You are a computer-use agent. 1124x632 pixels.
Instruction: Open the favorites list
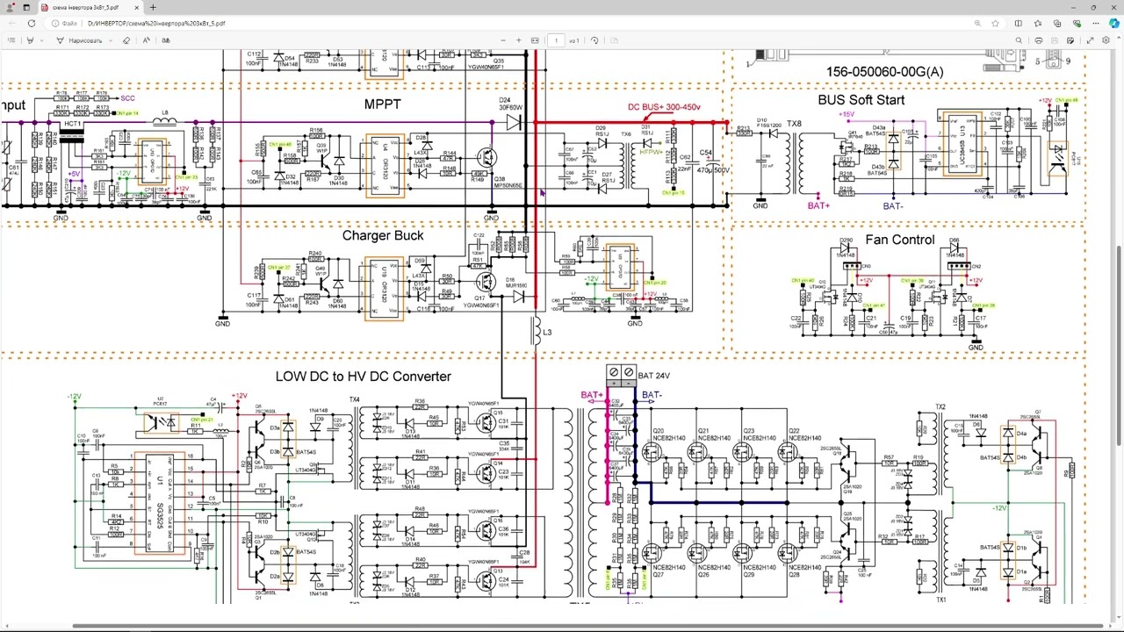click(1038, 24)
